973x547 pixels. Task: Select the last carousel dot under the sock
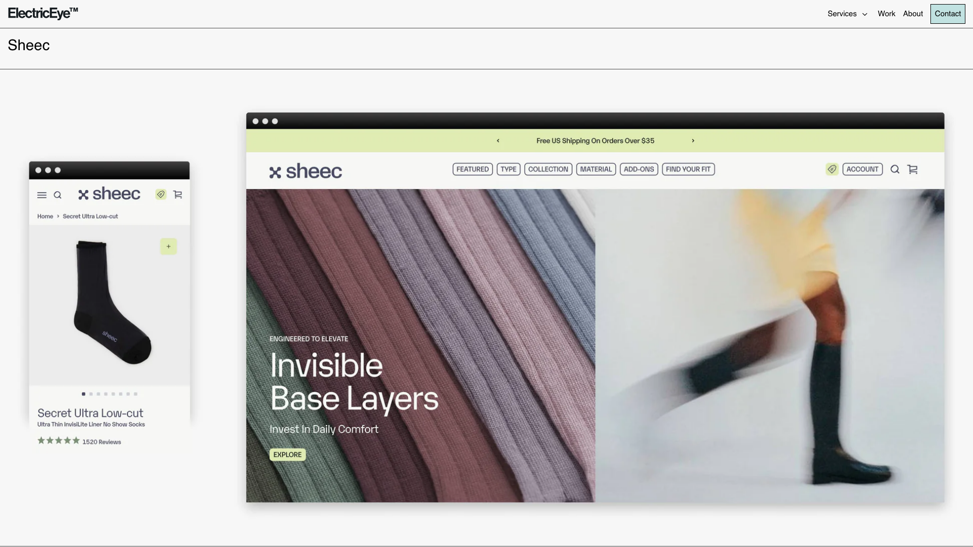[x=135, y=394]
